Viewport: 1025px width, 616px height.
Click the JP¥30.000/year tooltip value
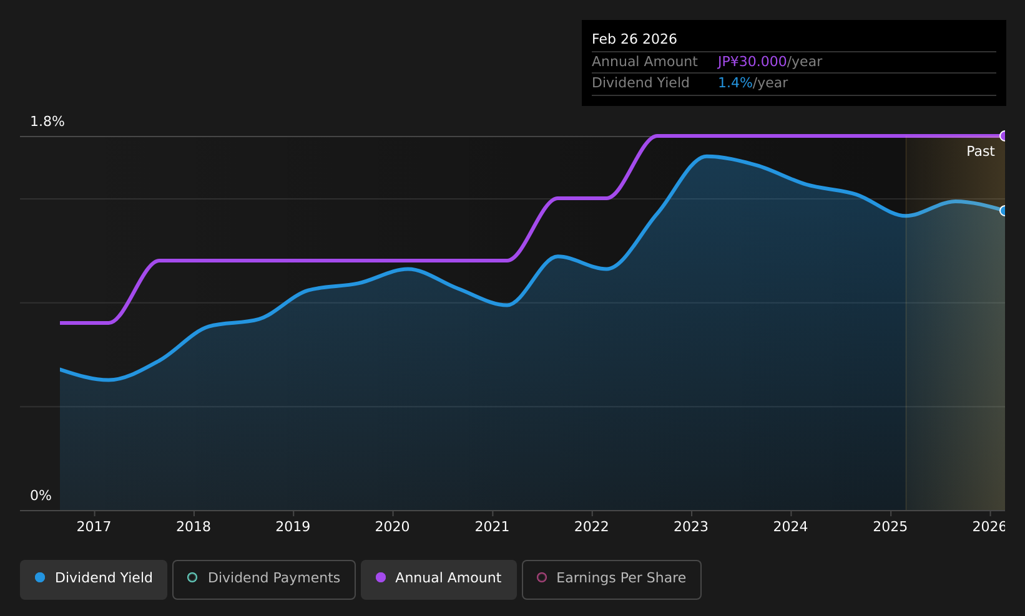coord(770,62)
